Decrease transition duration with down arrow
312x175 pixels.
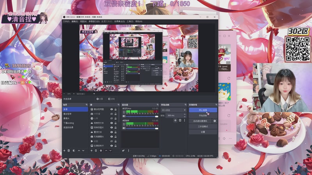pyautogui.click(x=184, y=116)
